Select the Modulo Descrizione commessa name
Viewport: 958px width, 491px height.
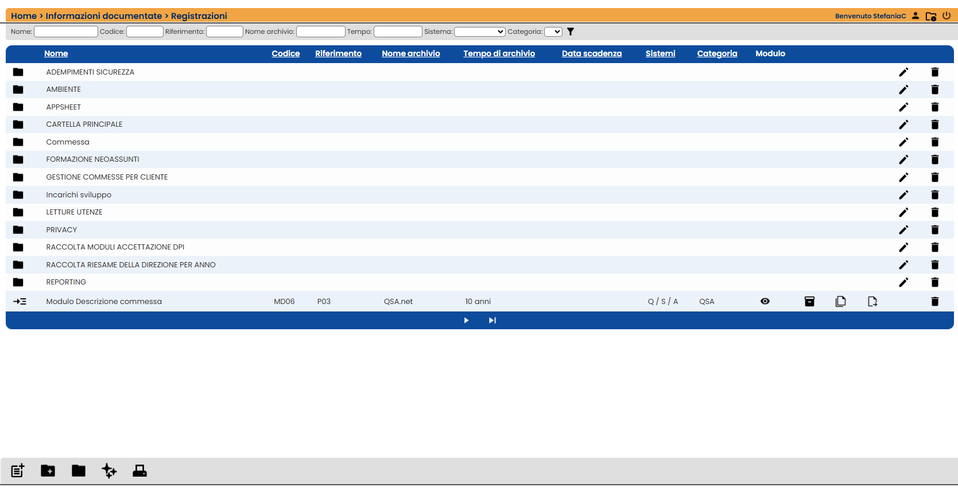(x=104, y=302)
